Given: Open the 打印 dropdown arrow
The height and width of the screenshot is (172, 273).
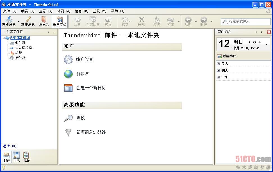Looking at the screenshot, I should 179,22.
